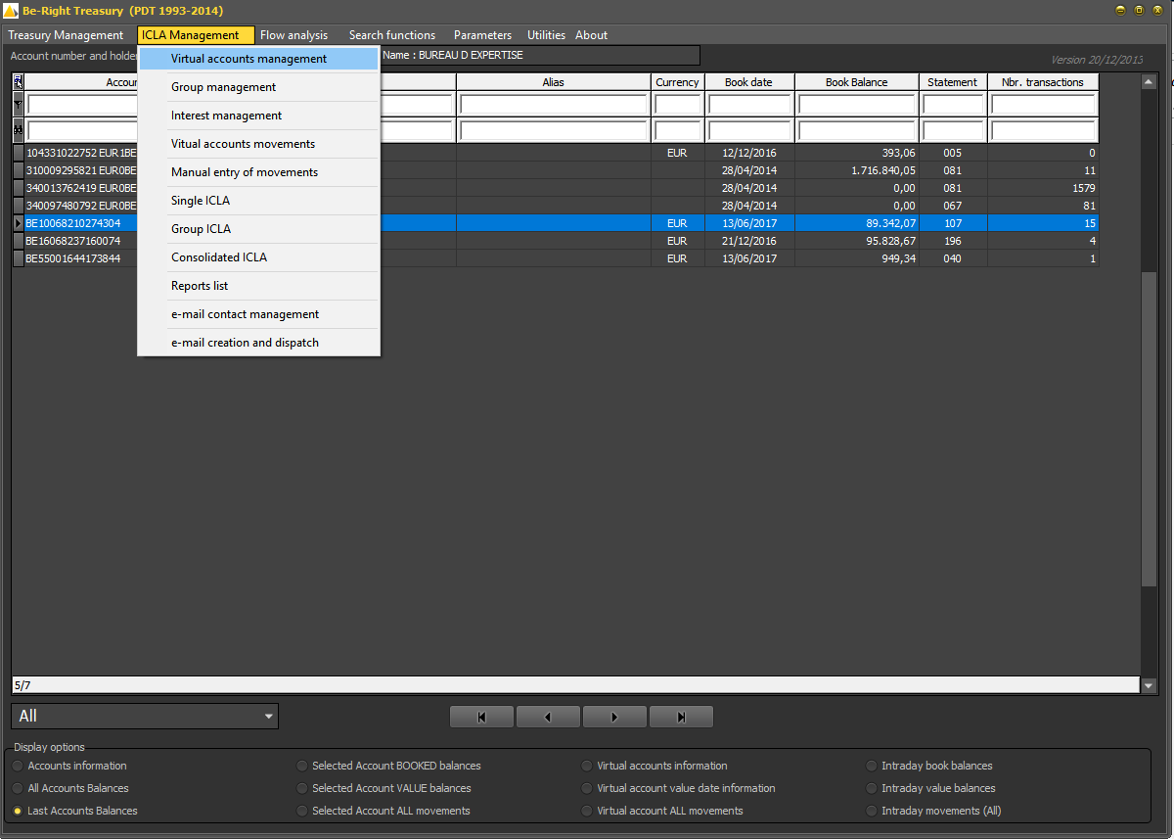
Task: Open Search functions menu
Action: click(392, 35)
